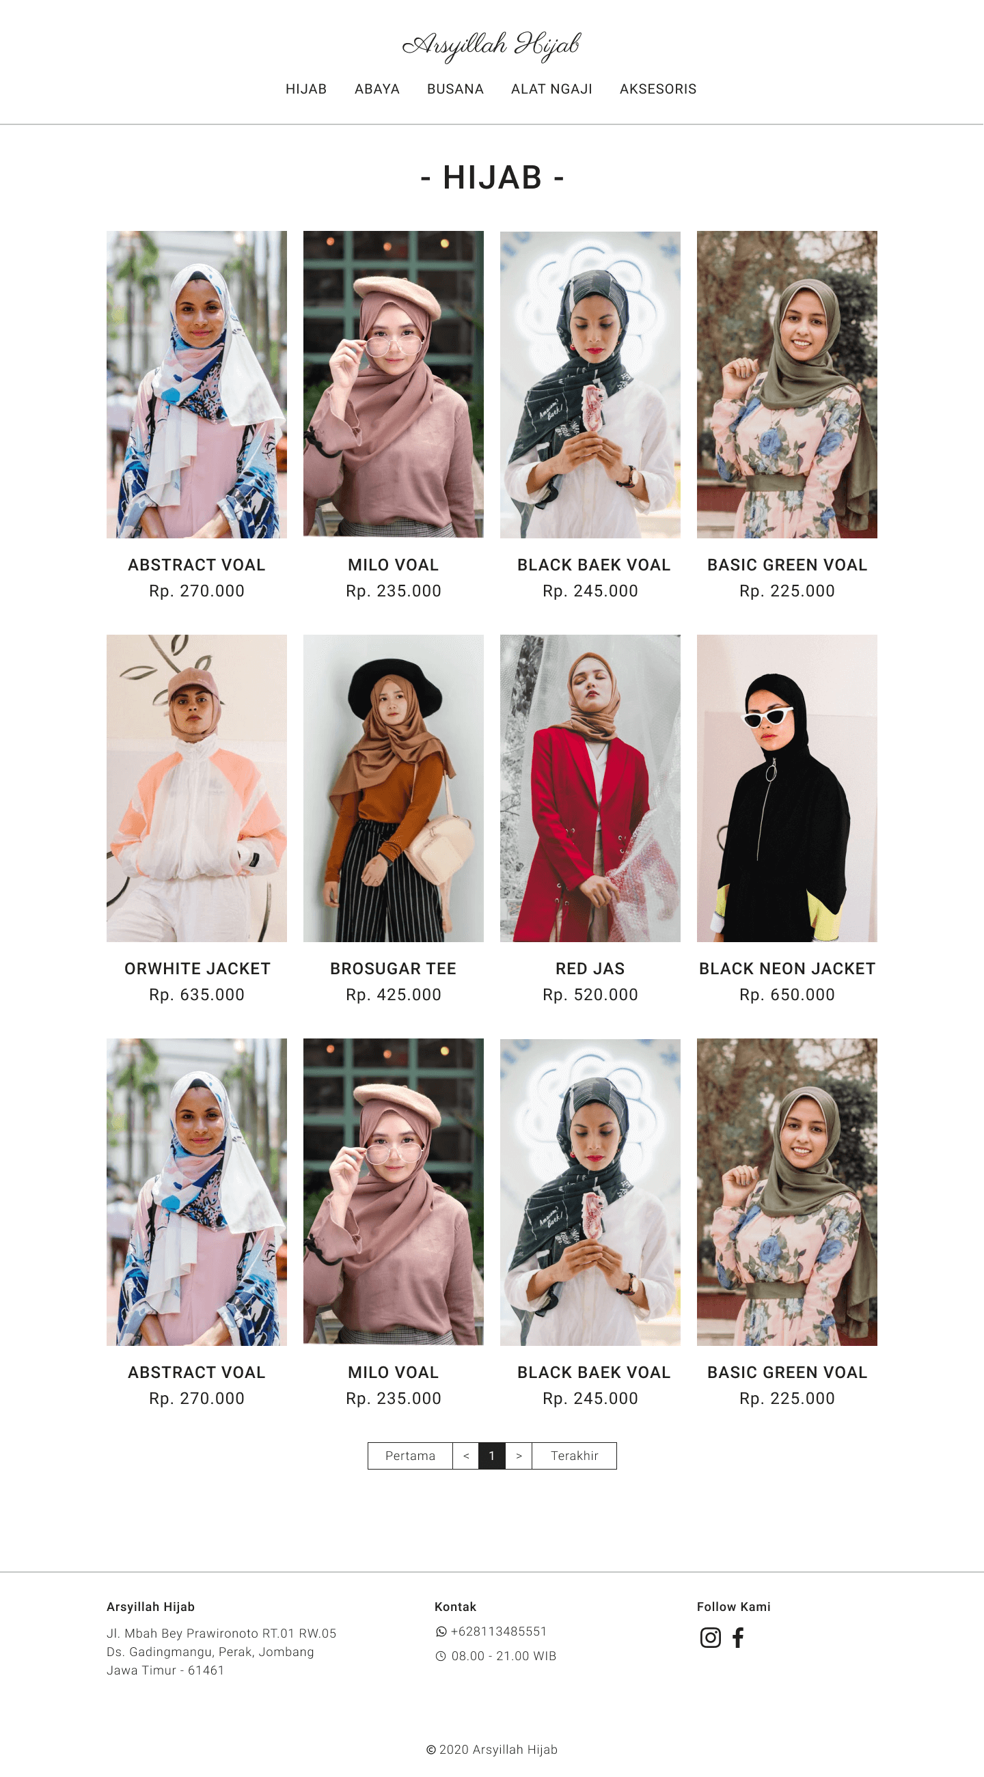Image resolution: width=984 pixels, height=1777 pixels.
Task: Go to next page with the > arrow
Action: tap(518, 1455)
